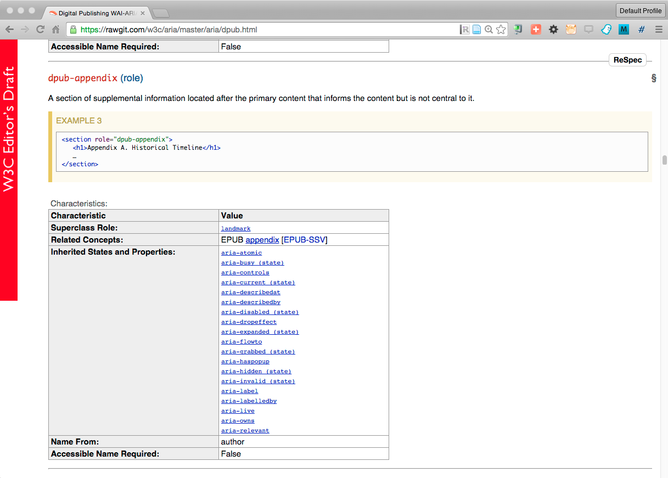Open the EPUB-SSV reference link
668x478 pixels.
(x=304, y=240)
